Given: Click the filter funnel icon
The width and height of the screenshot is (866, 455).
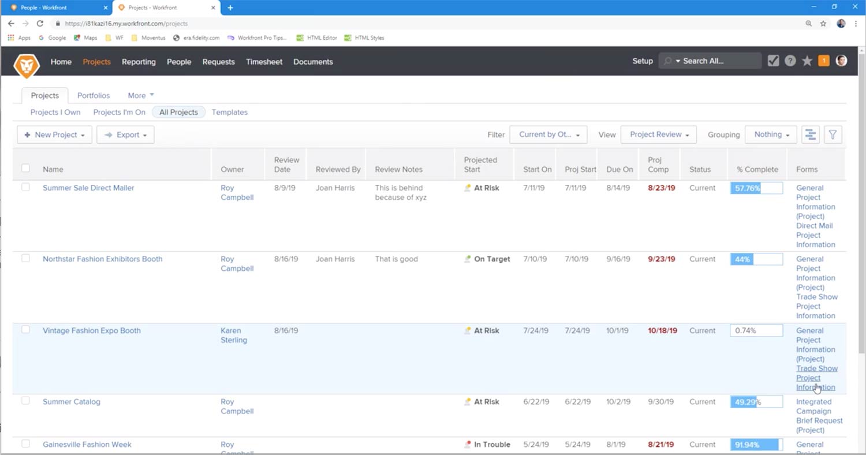Looking at the screenshot, I should pyautogui.click(x=833, y=135).
